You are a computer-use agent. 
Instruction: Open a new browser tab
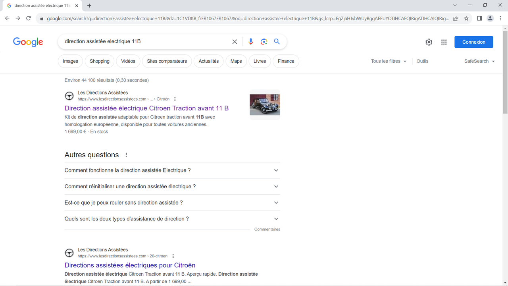tap(89, 6)
